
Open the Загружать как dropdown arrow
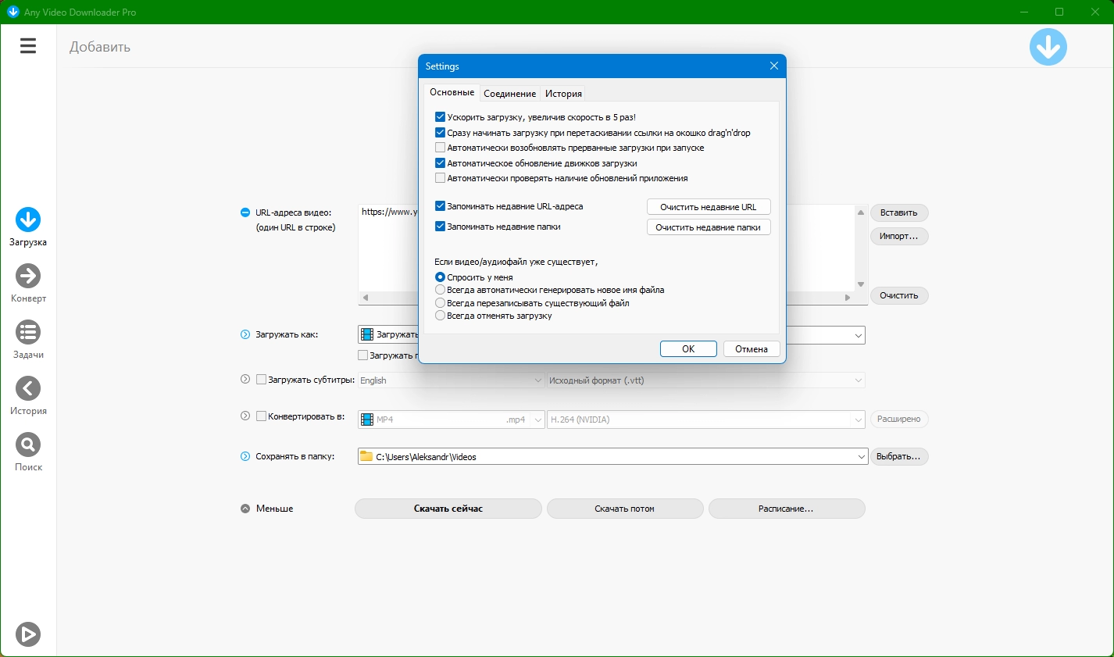859,335
